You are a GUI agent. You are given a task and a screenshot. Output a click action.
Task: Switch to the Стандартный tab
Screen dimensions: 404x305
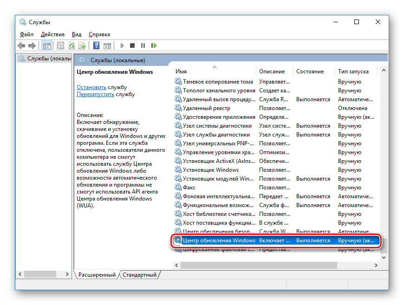pos(140,275)
